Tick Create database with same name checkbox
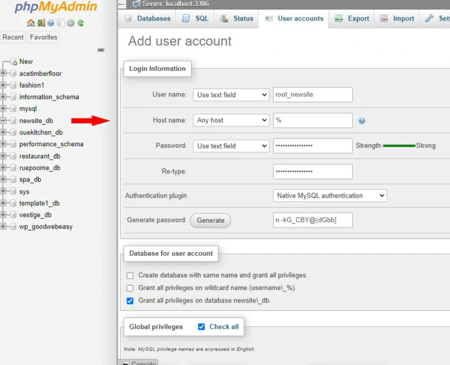This screenshot has height=365, width=450. point(130,276)
